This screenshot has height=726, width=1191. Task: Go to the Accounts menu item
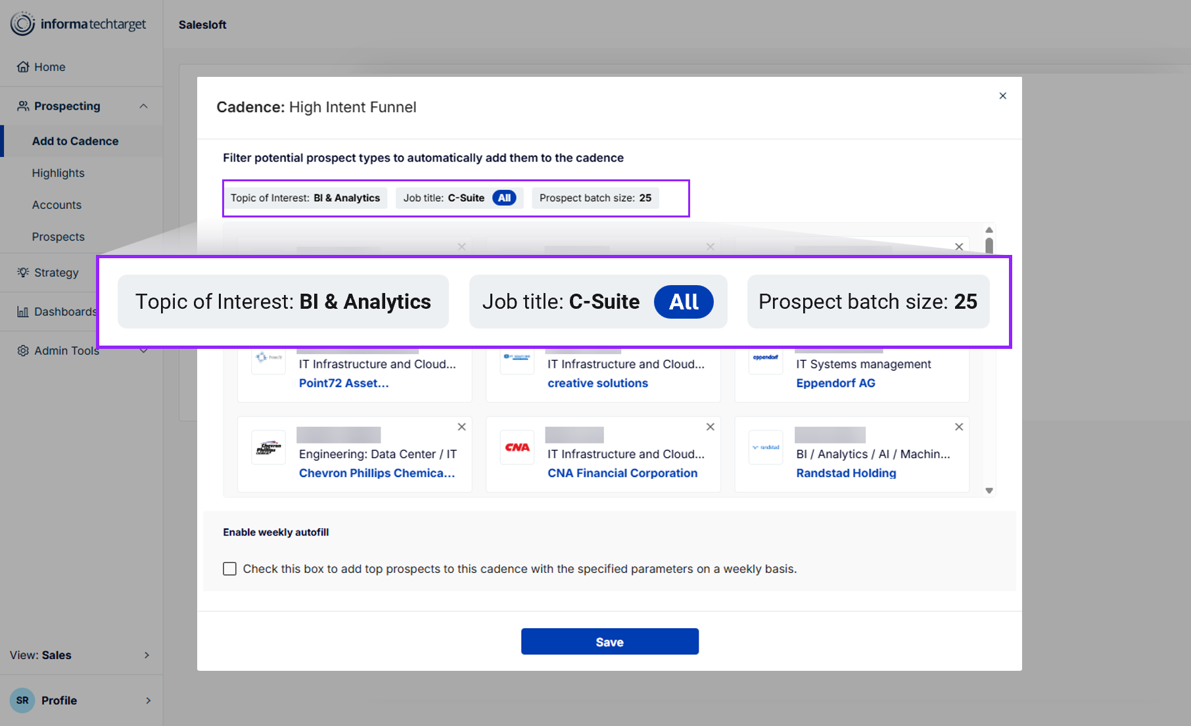click(x=57, y=205)
